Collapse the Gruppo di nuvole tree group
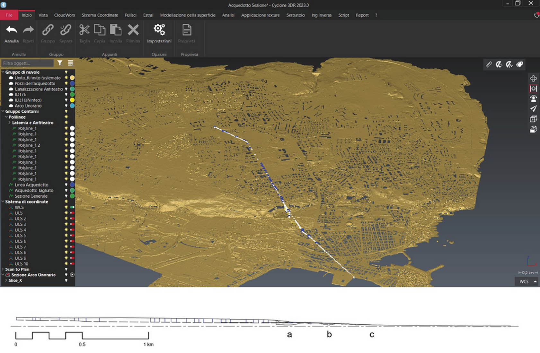540x353 pixels. coord(3,72)
